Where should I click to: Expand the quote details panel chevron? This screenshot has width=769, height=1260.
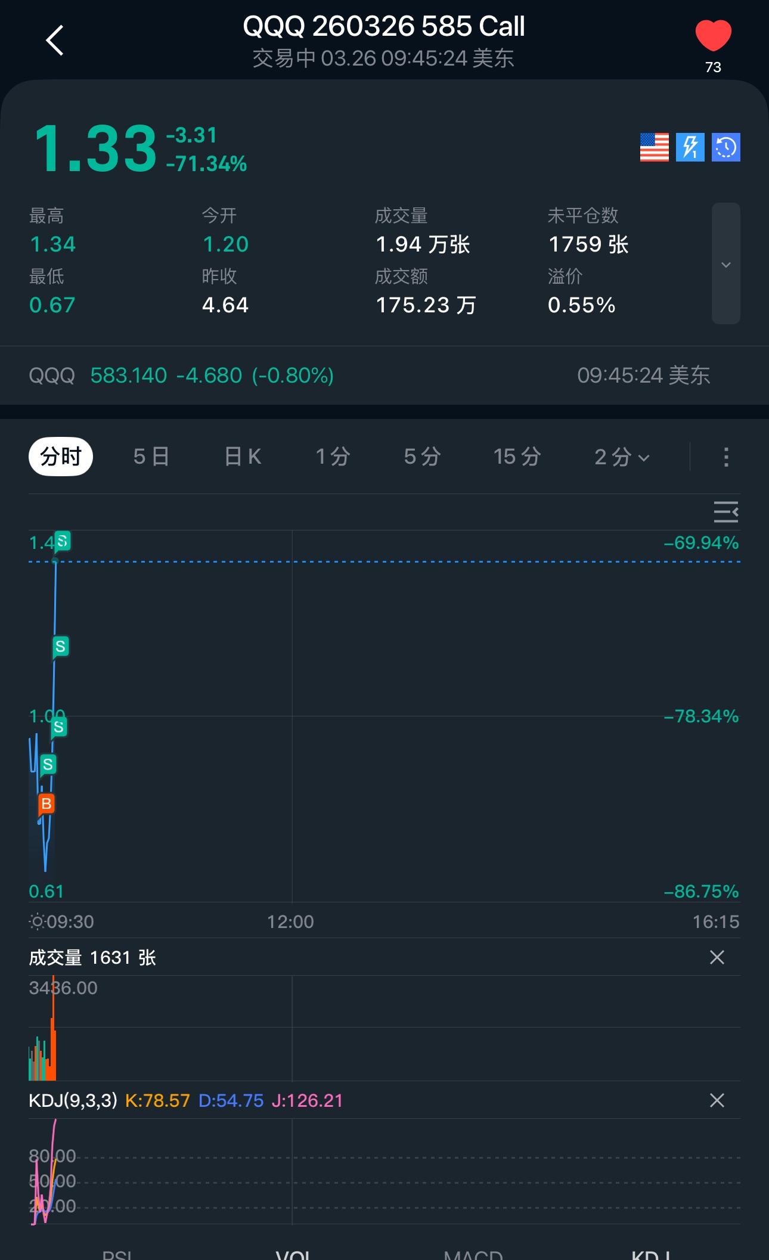pos(725,264)
